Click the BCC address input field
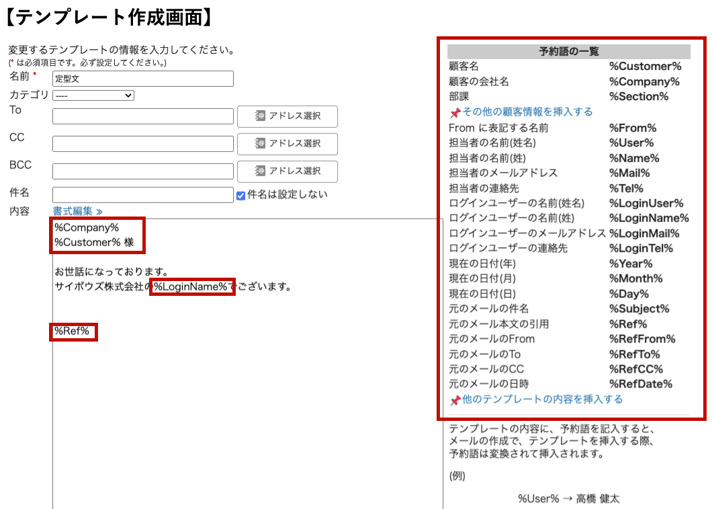 (143, 171)
